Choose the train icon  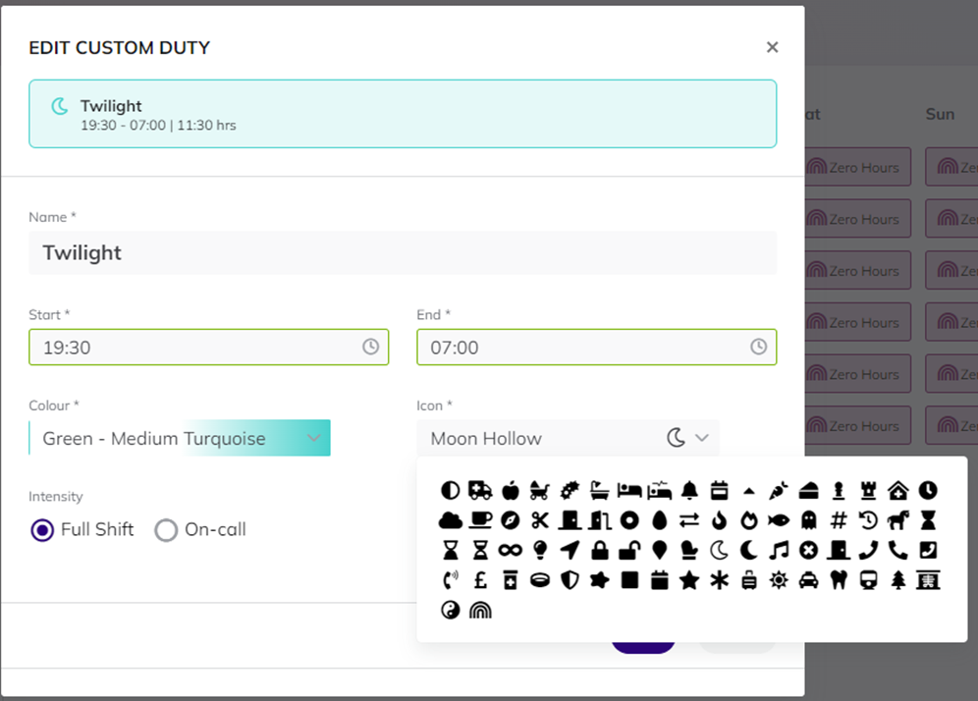point(868,580)
